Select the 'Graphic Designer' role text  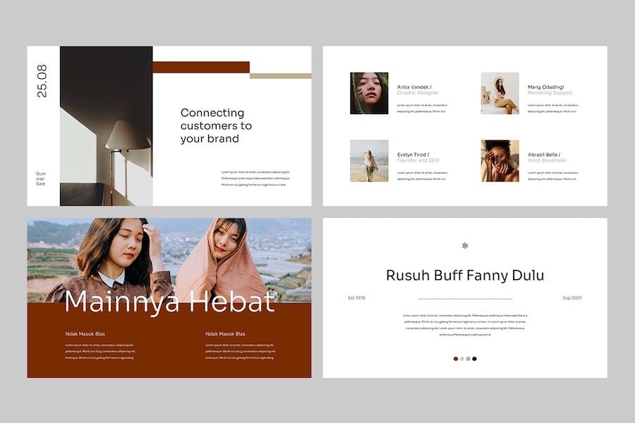[x=418, y=92]
